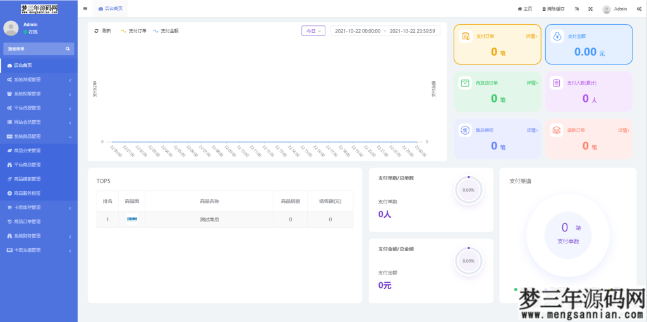Expand the 系统常规管理 menu
This screenshot has width=647, height=322.
39,79
